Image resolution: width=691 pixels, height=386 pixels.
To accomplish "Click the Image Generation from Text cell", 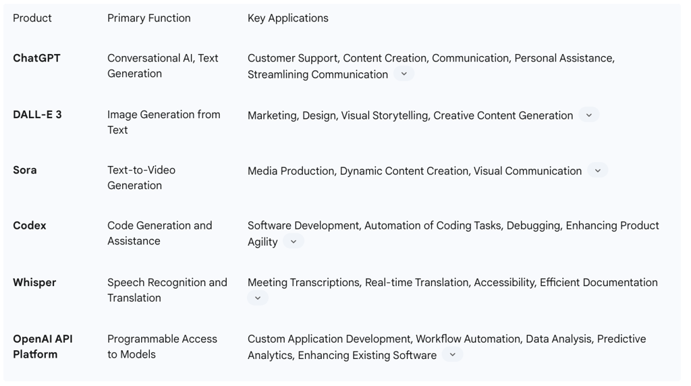I will click(164, 122).
